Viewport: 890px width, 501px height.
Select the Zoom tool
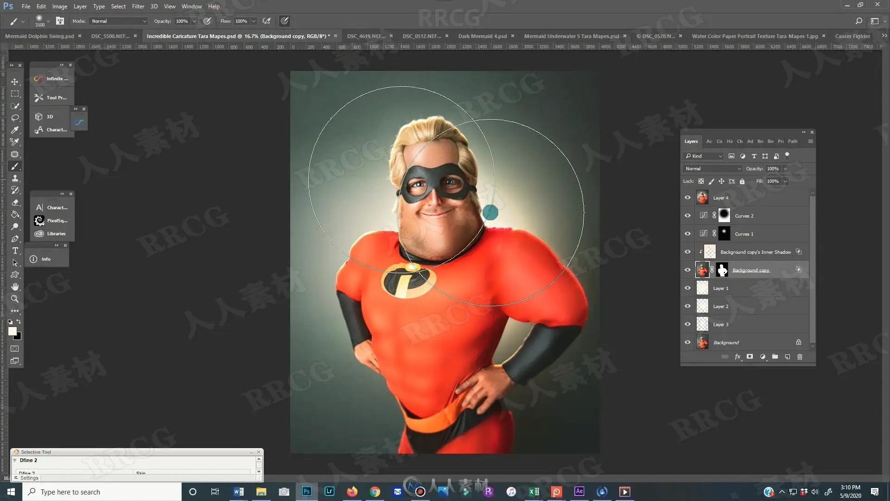15,299
